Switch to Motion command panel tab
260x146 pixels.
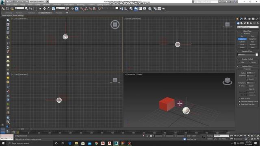249,19
